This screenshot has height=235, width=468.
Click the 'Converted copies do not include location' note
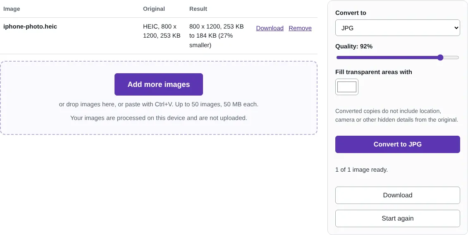click(x=396, y=115)
